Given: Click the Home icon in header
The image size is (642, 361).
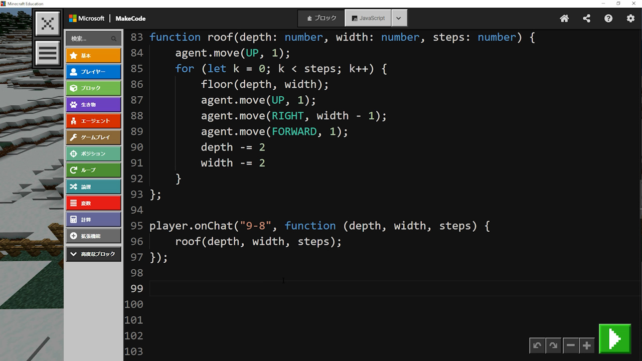Looking at the screenshot, I should (x=564, y=19).
